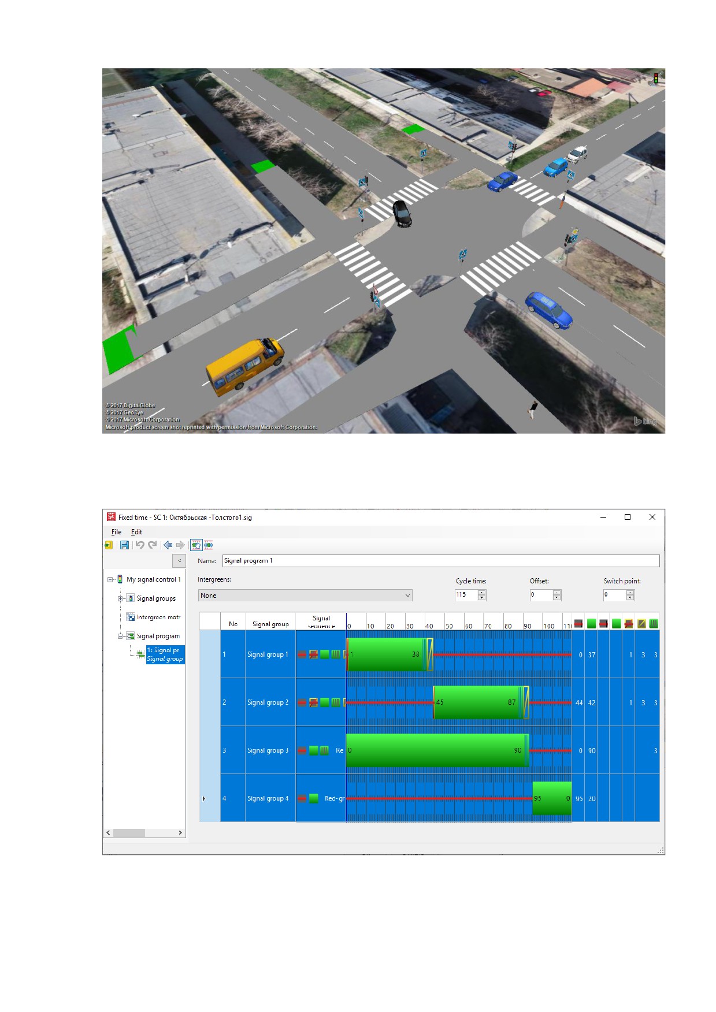Select the '1: Signal pr' tree entry

point(165,654)
